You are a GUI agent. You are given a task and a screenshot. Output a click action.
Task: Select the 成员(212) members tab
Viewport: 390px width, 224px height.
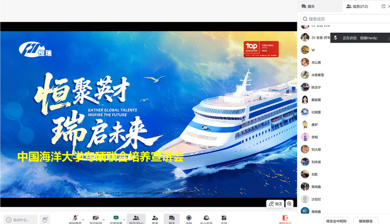[357, 6]
